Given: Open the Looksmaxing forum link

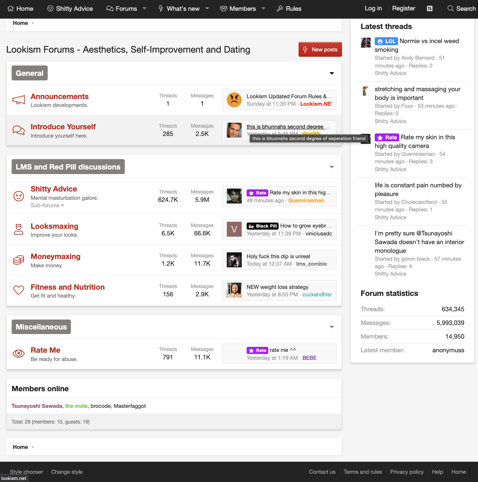Looking at the screenshot, I should 54,226.
